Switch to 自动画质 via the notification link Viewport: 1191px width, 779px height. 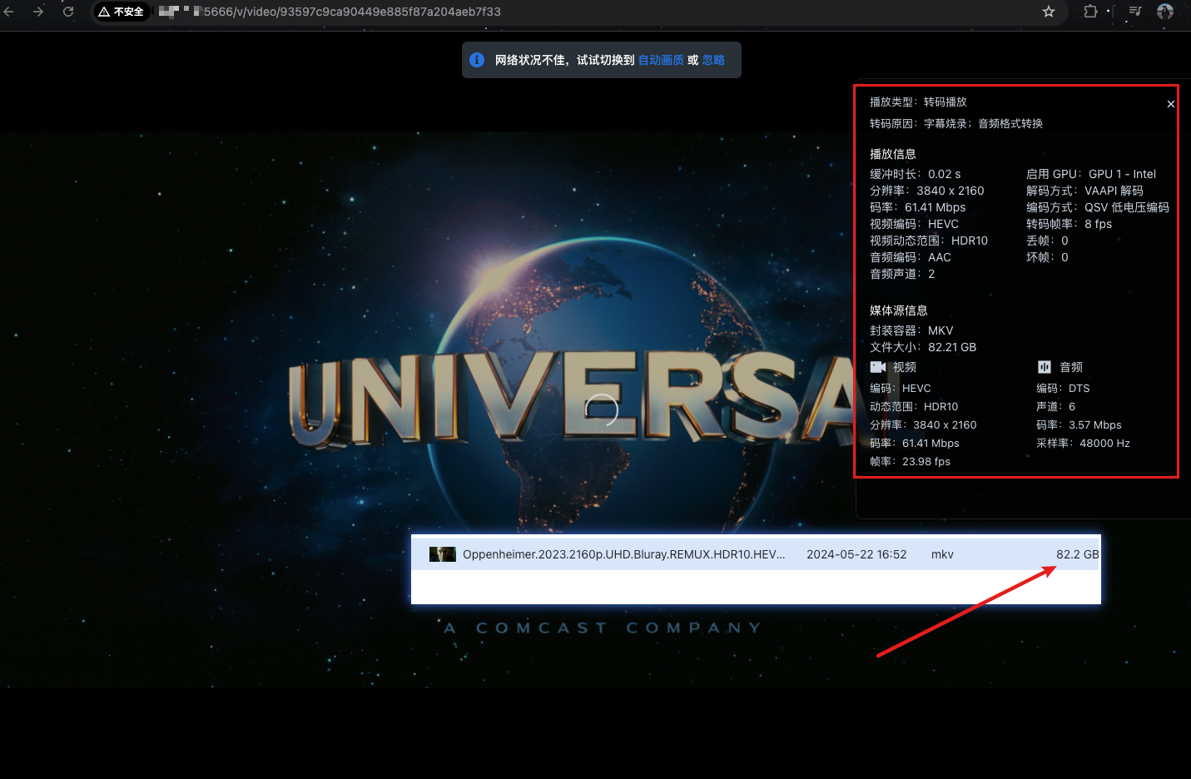[x=661, y=60]
